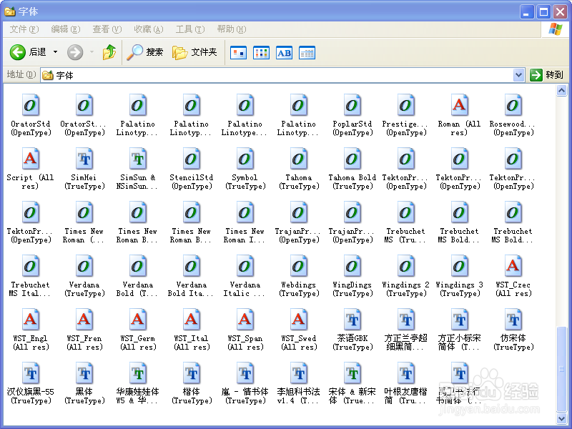Select the Wingdings 2 font icon
Image resolution: width=572 pixels, height=429 pixels.
405,267
